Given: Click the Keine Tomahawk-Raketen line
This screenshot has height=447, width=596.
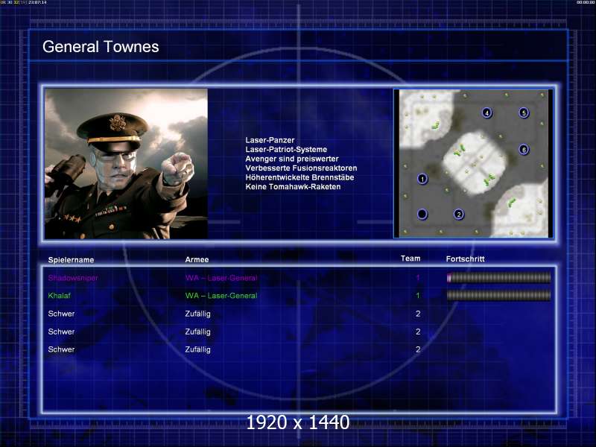Looking at the screenshot, I should [293, 187].
